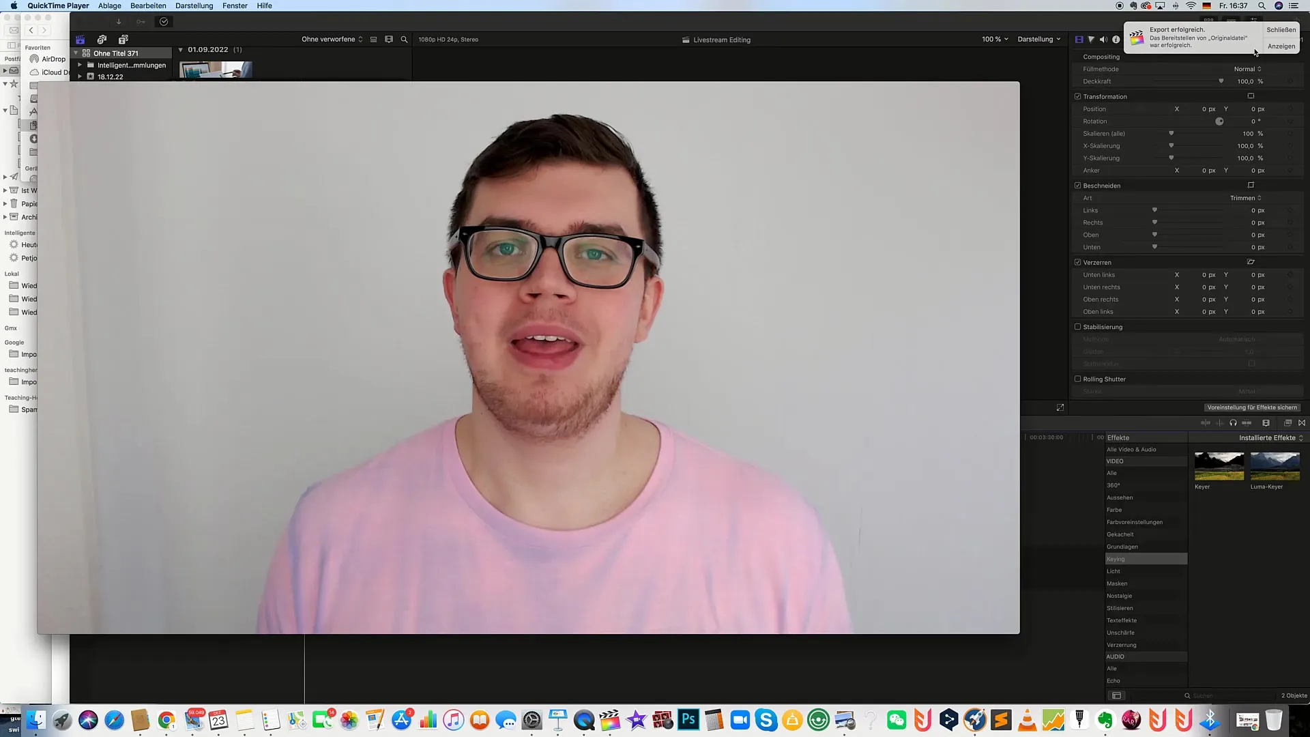
Task: Click viewer fullscreen expand arrows icon
Action: coord(1060,407)
